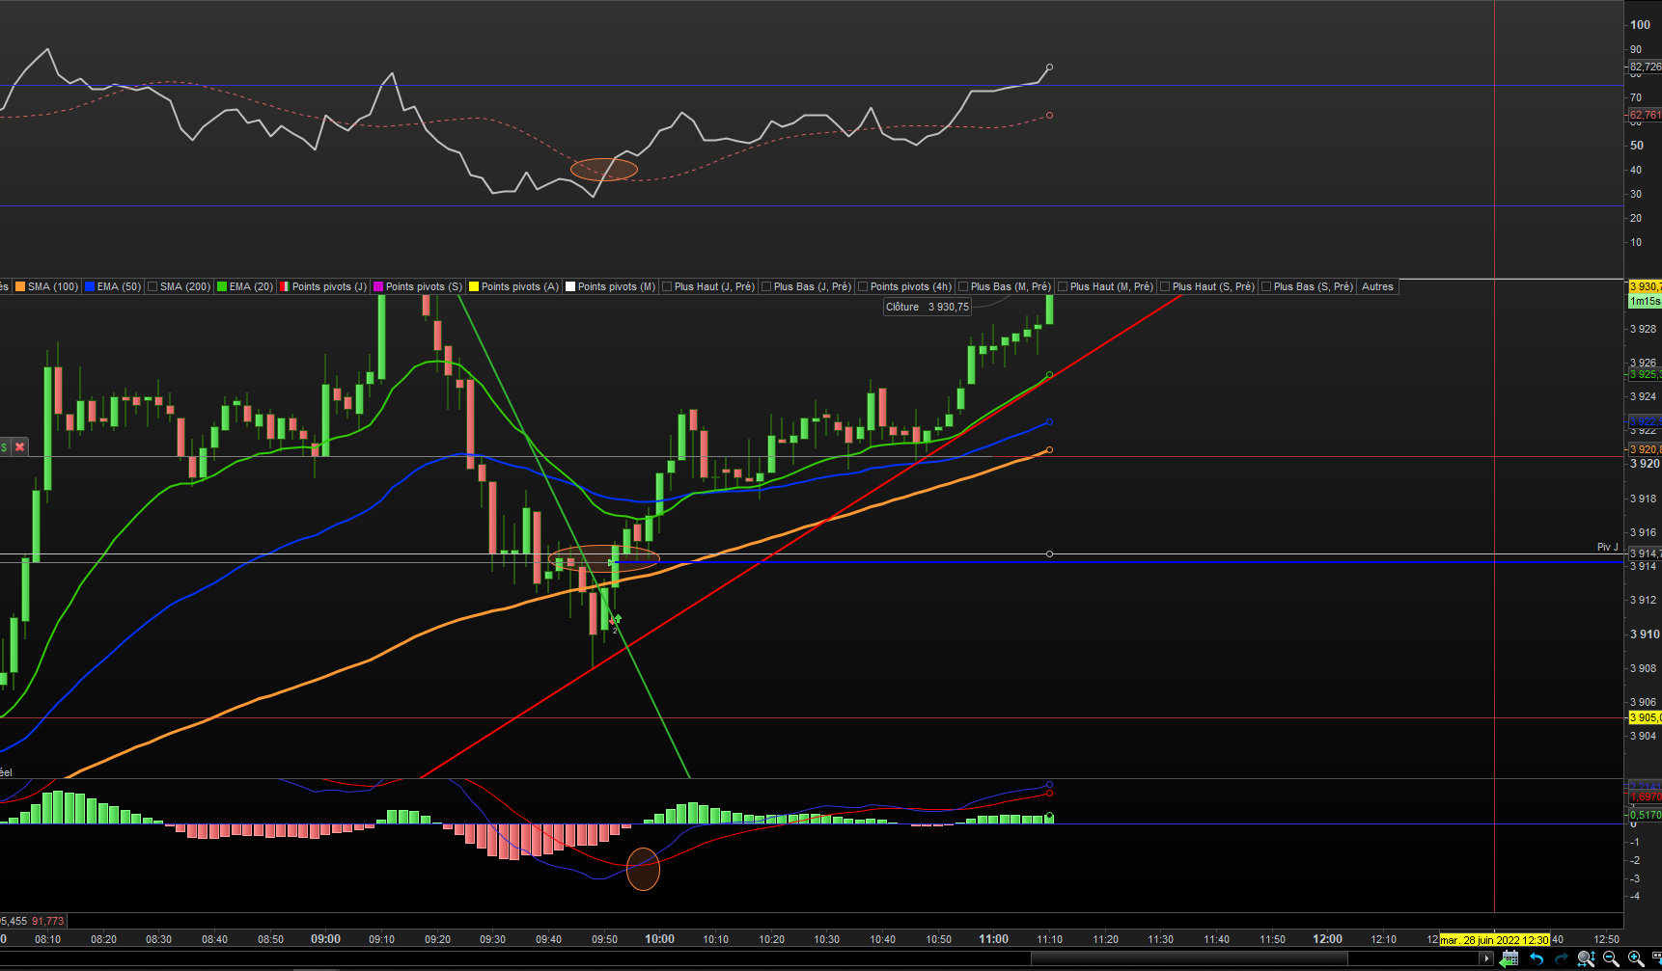Click the horizontal scrollbar right arrow
This screenshot has height=971, width=1662.
coord(1486,958)
